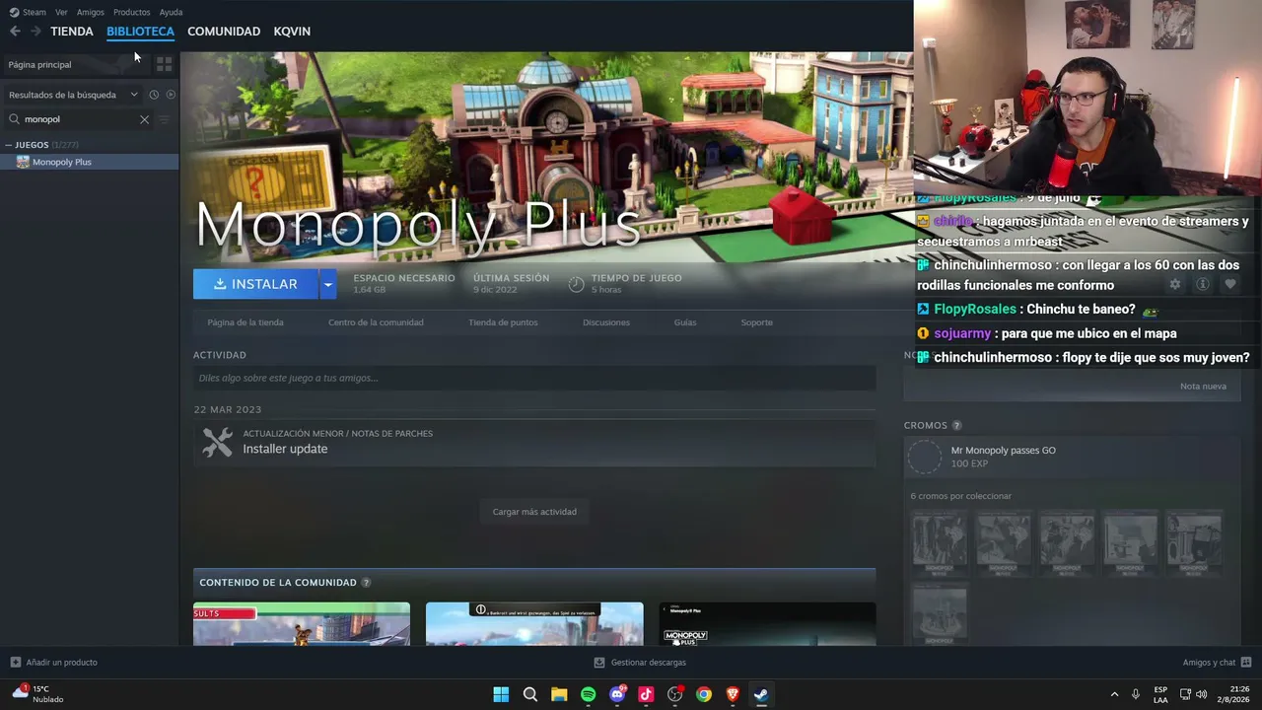
Task: Open the Ver menu
Action: pyautogui.click(x=61, y=12)
